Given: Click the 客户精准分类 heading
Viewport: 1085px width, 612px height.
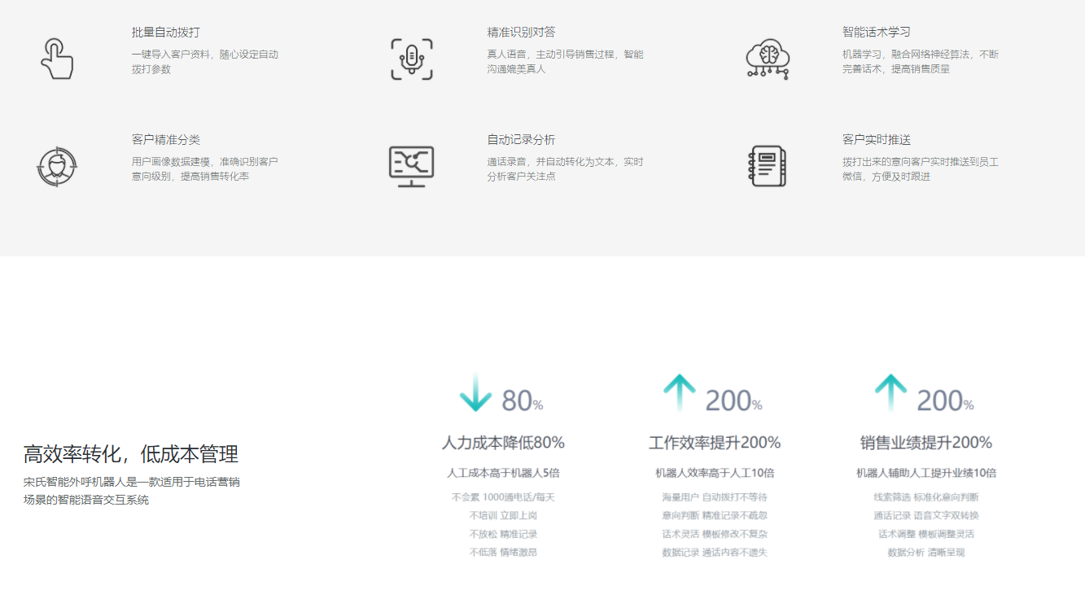Looking at the screenshot, I should [165, 140].
